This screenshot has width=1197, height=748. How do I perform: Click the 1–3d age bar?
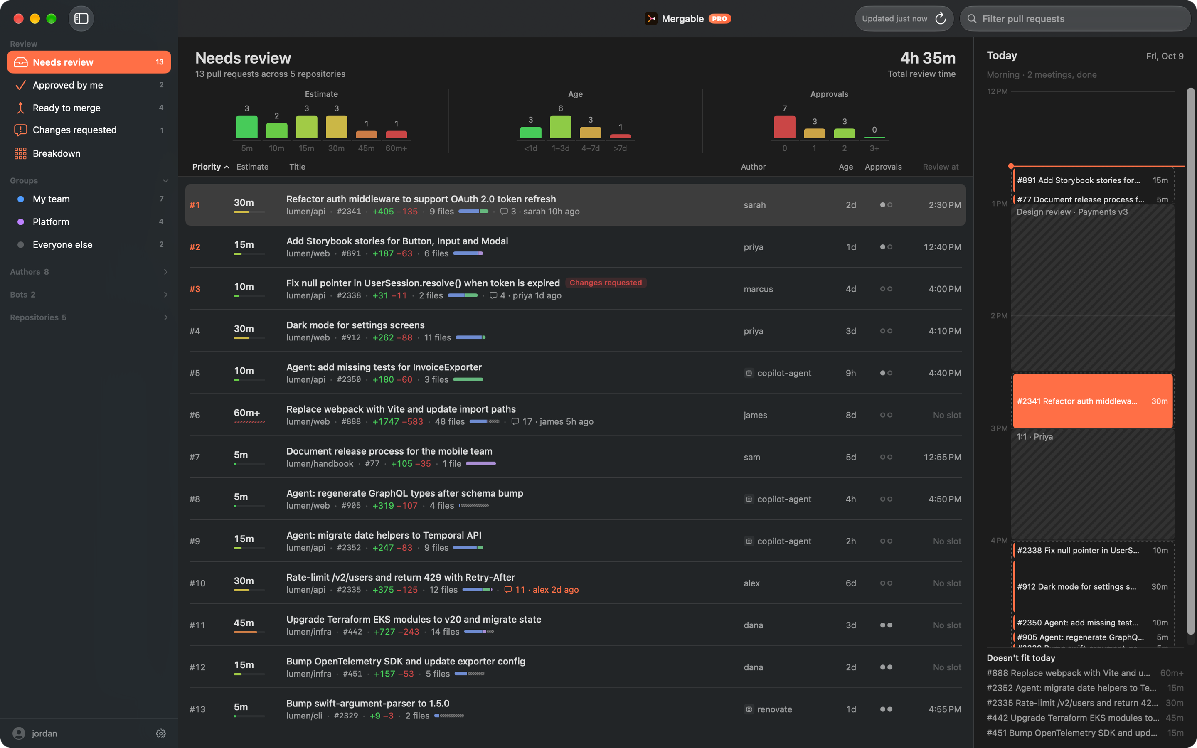click(x=560, y=127)
